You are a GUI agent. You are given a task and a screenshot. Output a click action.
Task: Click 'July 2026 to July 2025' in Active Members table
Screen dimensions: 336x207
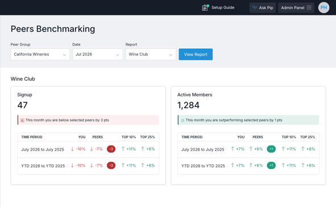tap(203, 150)
